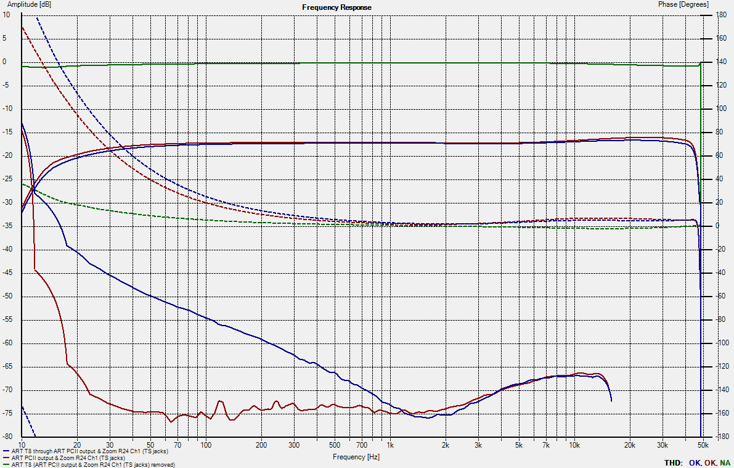This screenshot has height=468, width=734.
Task: Click the red 'OK' THD status
Action: [x=710, y=462]
